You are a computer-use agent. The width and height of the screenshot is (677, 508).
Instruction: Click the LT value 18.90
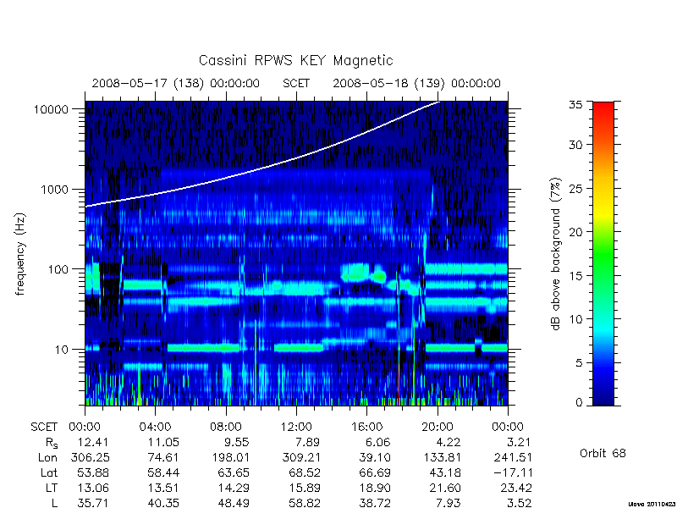tap(375, 489)
